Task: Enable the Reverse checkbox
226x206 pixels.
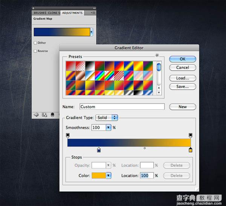Action: 35,51
